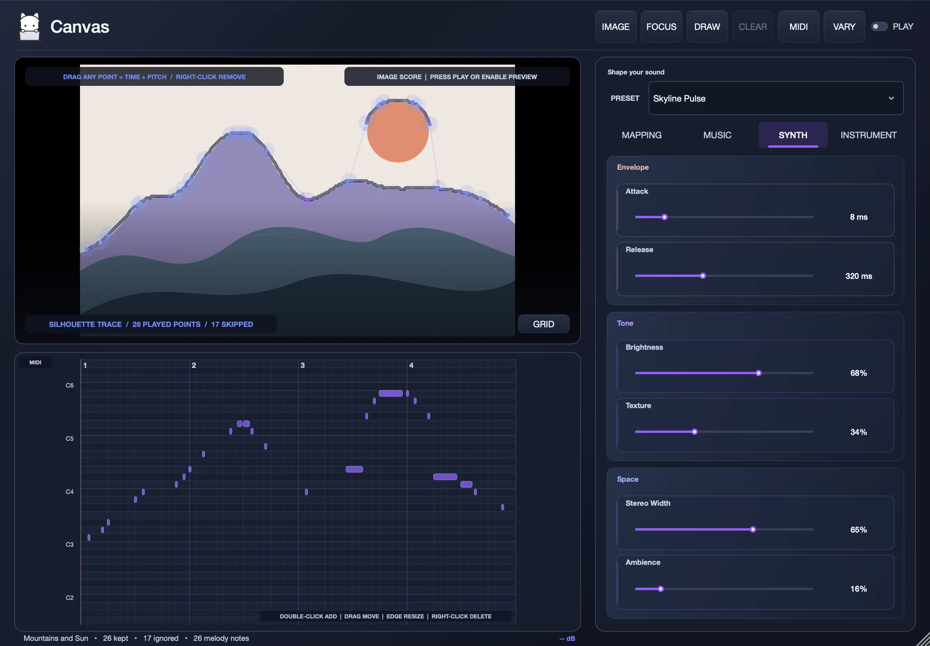
Task: Click the Brightness slider handle
Action: point(758,373)
